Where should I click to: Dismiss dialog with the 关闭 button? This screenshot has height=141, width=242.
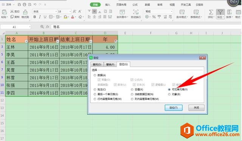(x=196, y=108)
